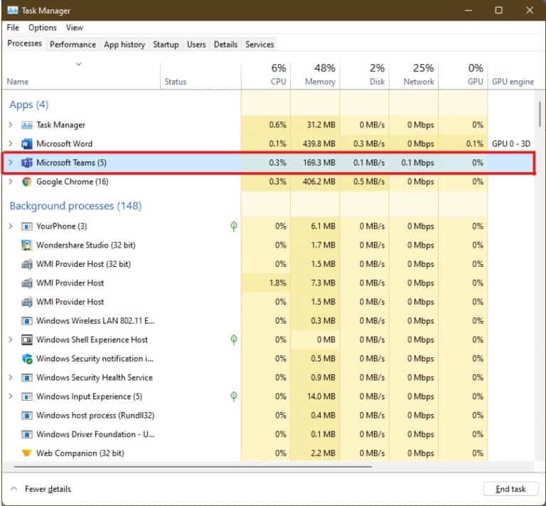Sort by GPU engine column
The image size is (546, 506).
click(513, 82)
